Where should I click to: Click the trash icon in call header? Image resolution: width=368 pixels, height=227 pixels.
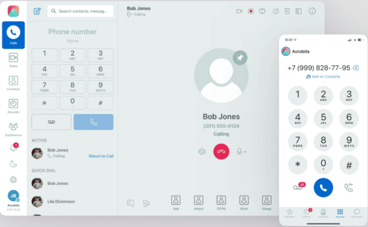[x=287, y=11]
